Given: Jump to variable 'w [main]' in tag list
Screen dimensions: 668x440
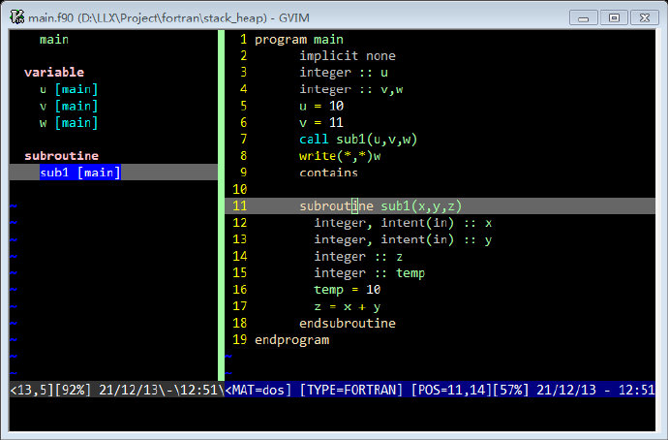Looking at the screenshot, I should (69, 123).
